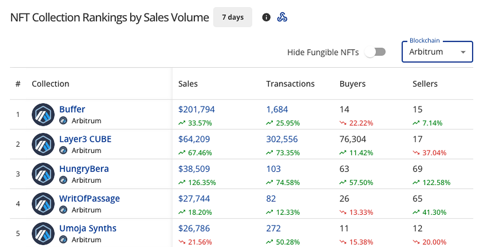
Task: Click the Umoja Synths collection logo
Action: tap(43, 233)
